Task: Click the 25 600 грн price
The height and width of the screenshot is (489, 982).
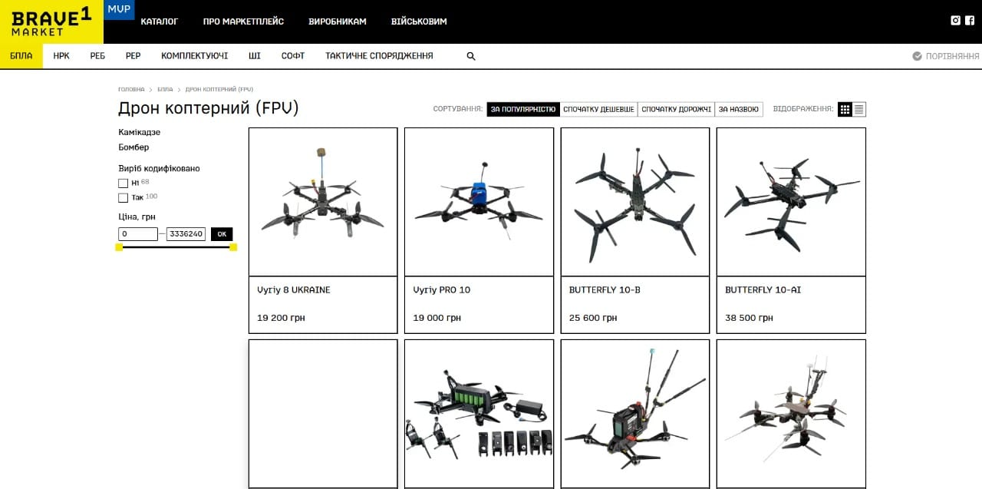Action: (x=593, y=318)
